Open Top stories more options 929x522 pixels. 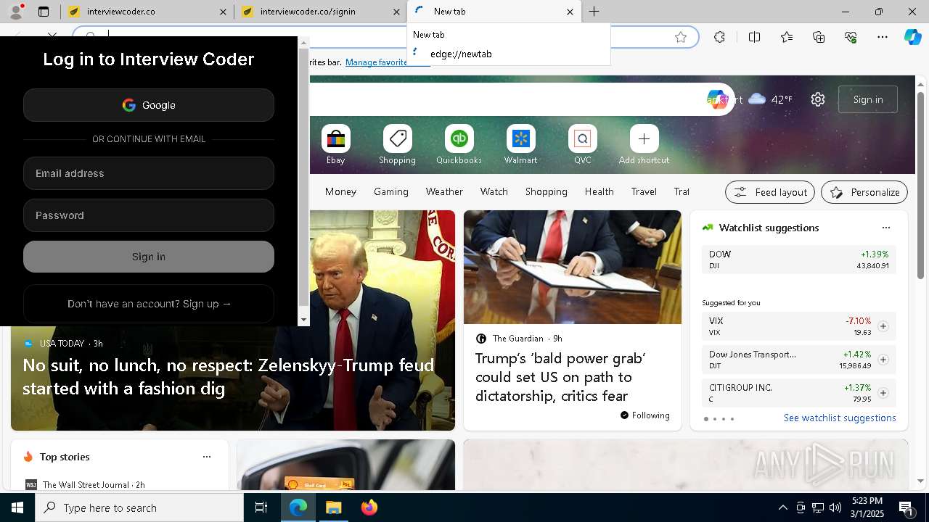pos(207,457)
